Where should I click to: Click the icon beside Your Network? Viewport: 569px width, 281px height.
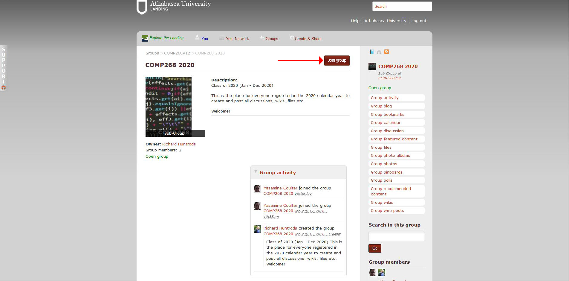[x=222, y=38]
